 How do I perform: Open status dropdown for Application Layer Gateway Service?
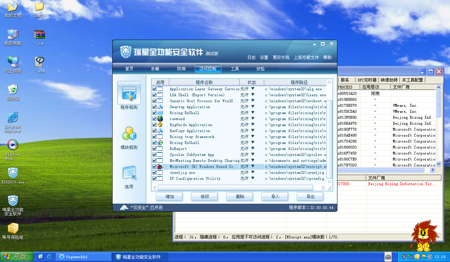tap(253, 89)
